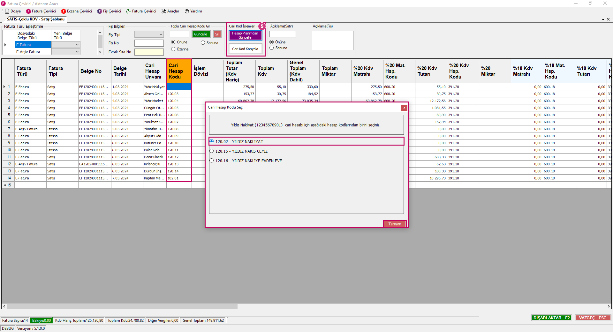This screenshot has width=613, height=332.
Task: Switch to SATIS-Çoklu KDV - Satış Şablonu tab
Action: click(x=35, y=19)
